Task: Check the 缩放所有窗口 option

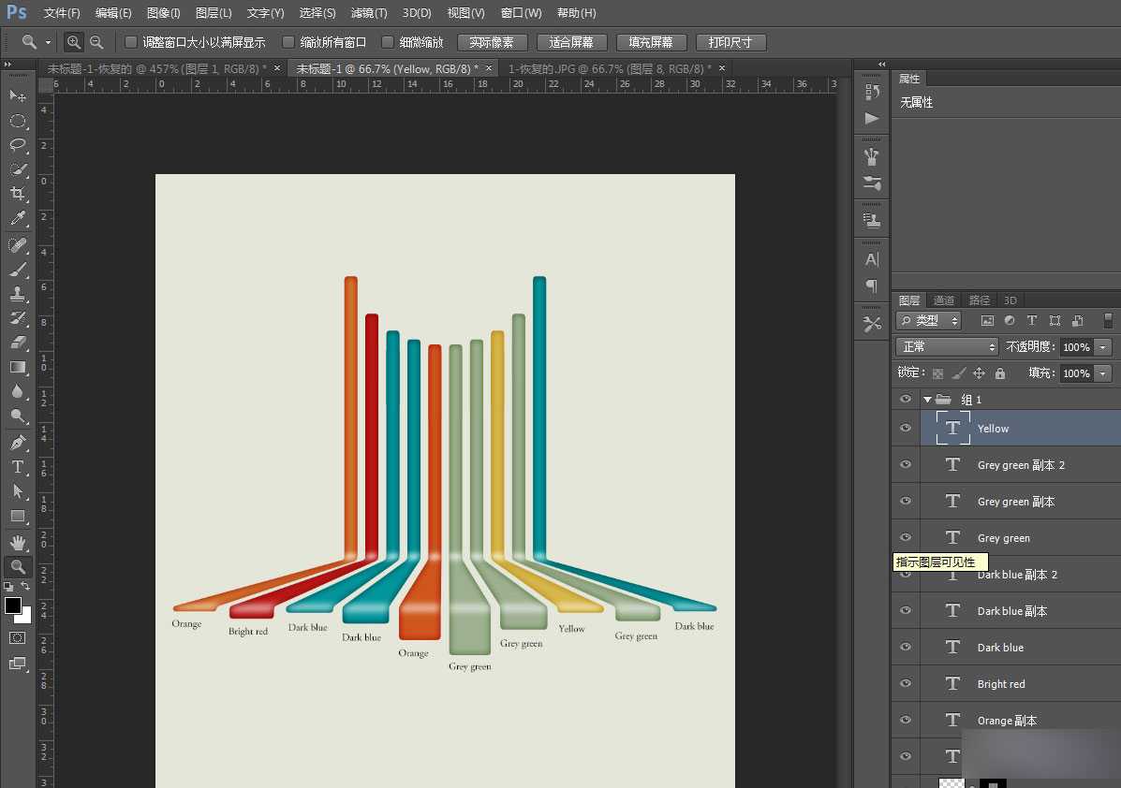Action: click(288, 42)
